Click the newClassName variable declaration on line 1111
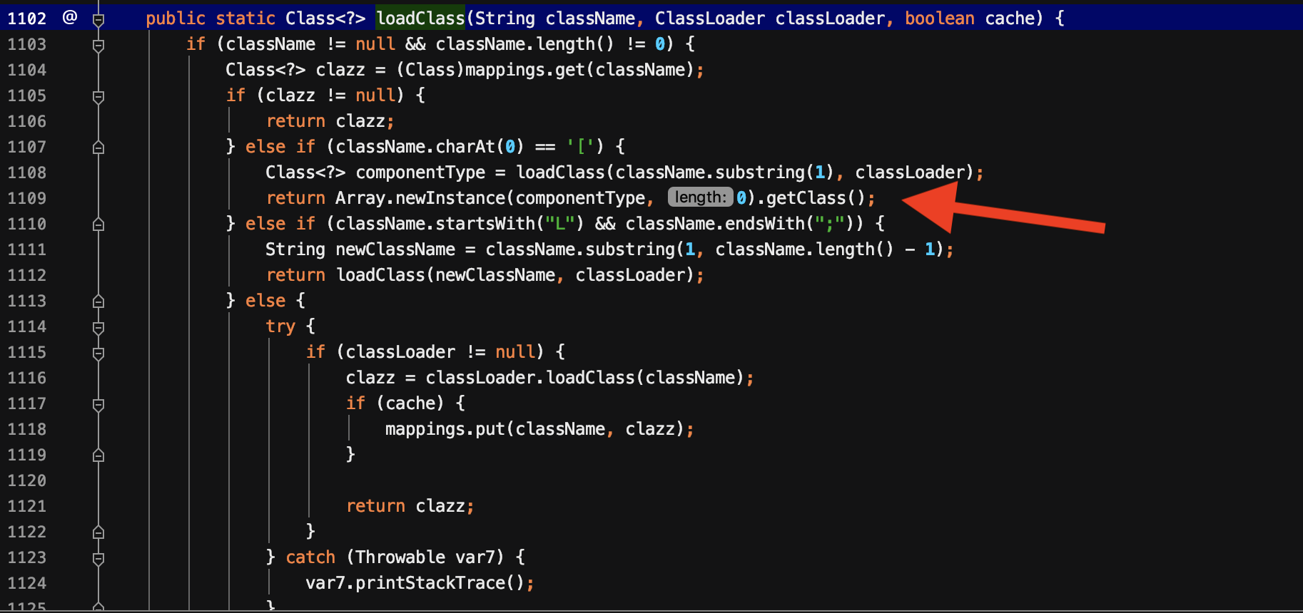Image resolution: width=1303 pixels, height=613 pixels. click(395, 249)
